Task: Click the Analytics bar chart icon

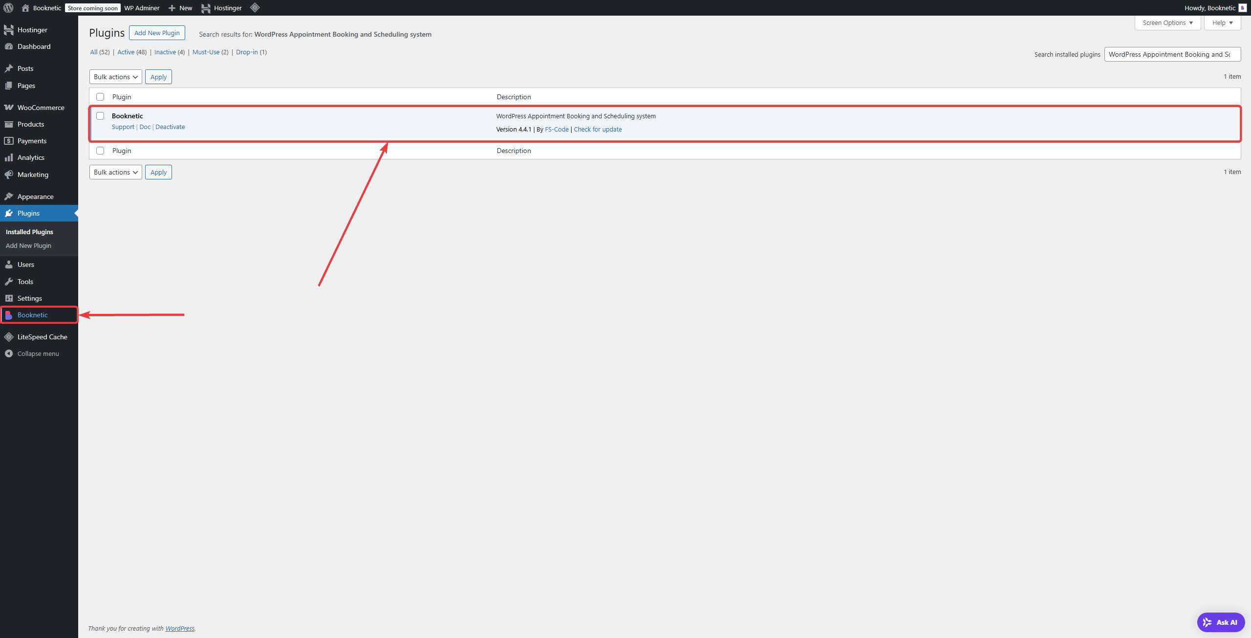Action: (9, 157)
